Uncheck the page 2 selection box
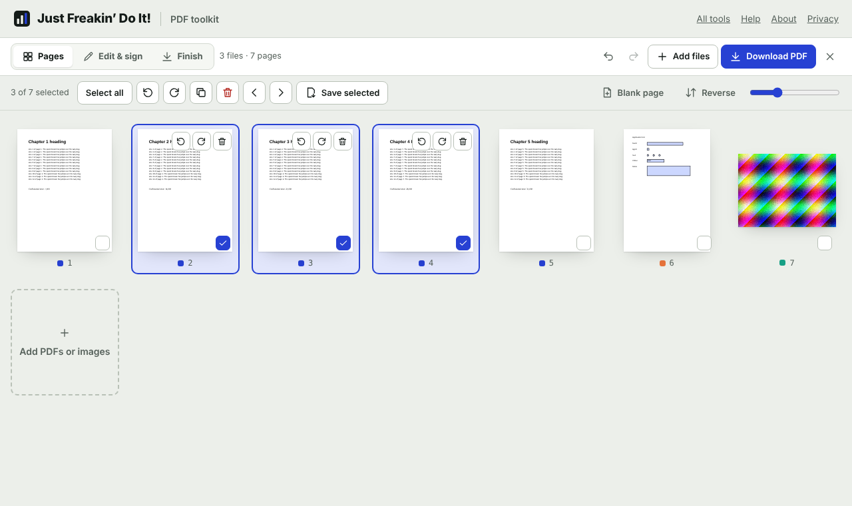This screenshot has height=506, width=852. tap(223, 243)
